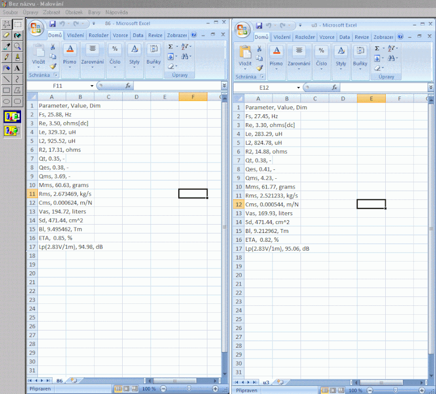Click the Save icon in the 86 Excel window
The width and height of the screenshot is (436, 394).
[x=52, y=24]
